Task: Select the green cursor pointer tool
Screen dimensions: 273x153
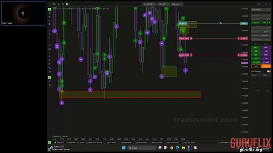Action: coord(49,9)
